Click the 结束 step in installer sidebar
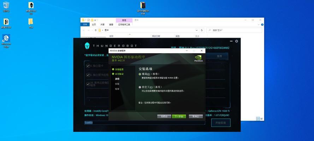The image size is (314, 141). 117,89
